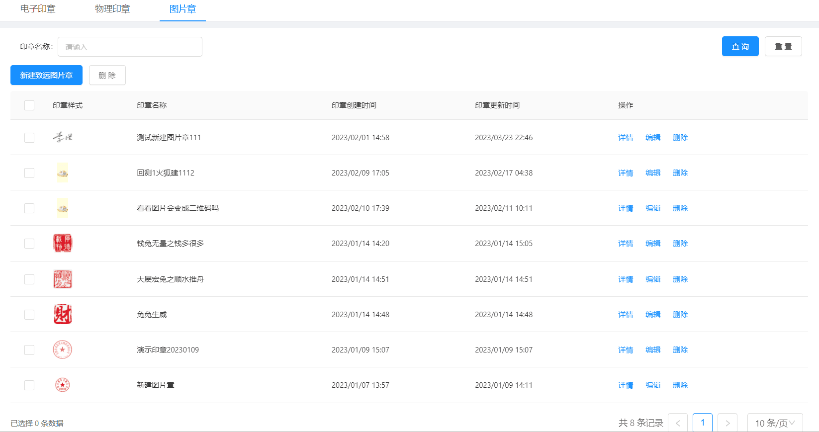
Task: Check the row 回测1火狐建1112
Action: (x=29, y=173)
